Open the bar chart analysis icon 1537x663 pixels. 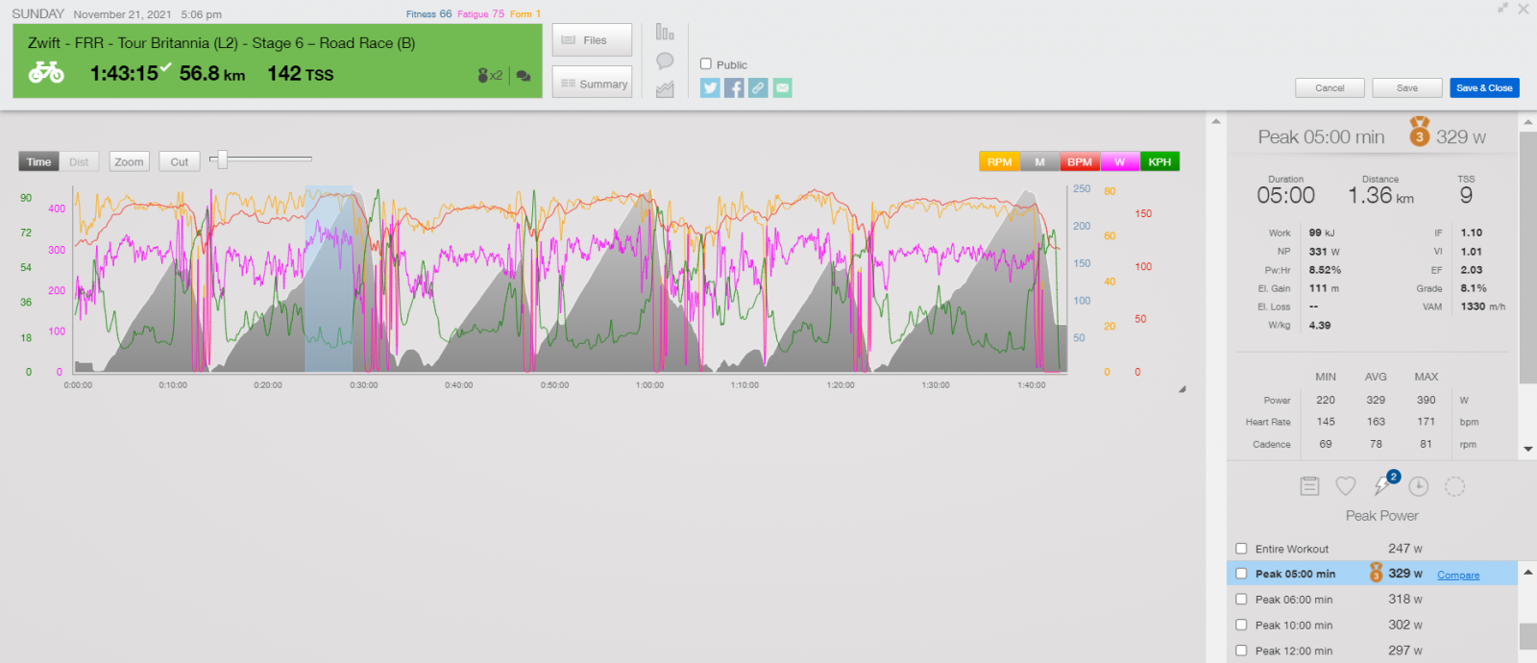pos(665,33)
